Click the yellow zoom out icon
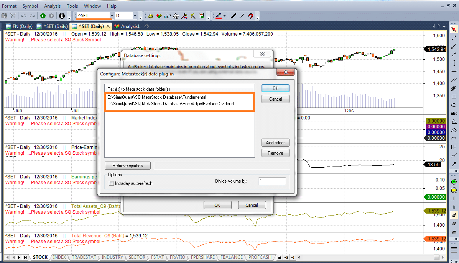 click(x=454, y=190)
